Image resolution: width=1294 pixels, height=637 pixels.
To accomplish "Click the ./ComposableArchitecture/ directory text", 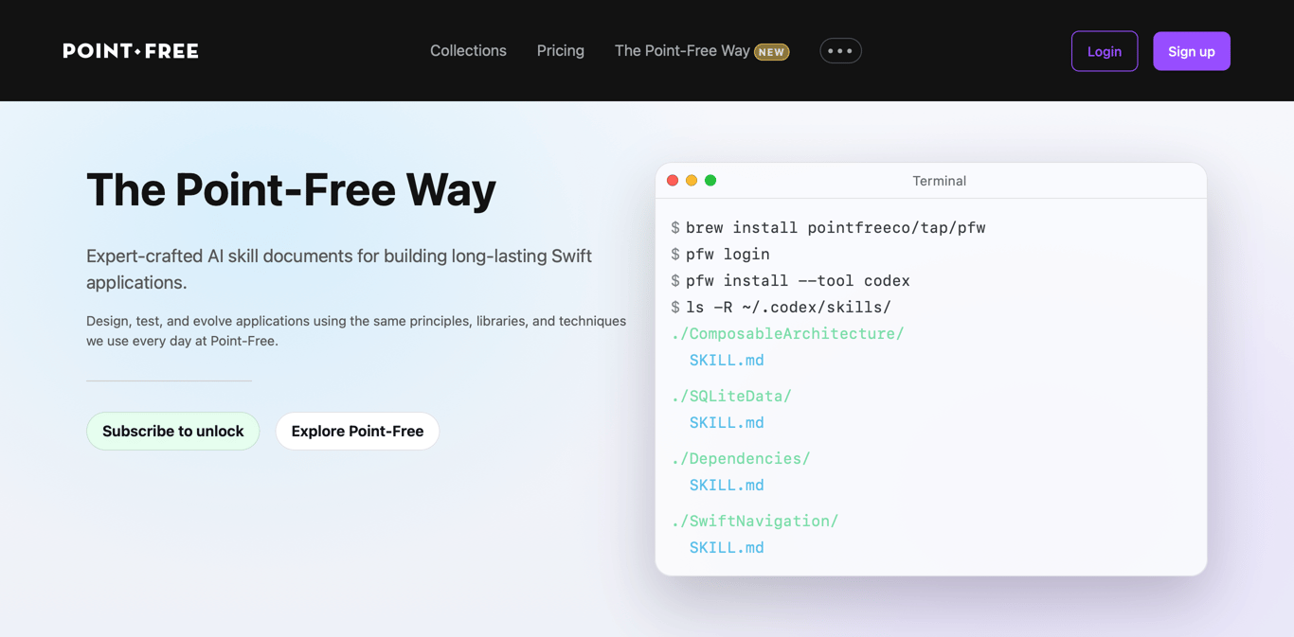I will [x=787, y=333].
